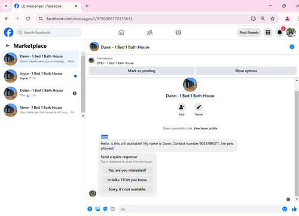The width and height of the screenshot is (299, 216).
Task: Focus the Search Facebook field
Action: click(48, 32)
